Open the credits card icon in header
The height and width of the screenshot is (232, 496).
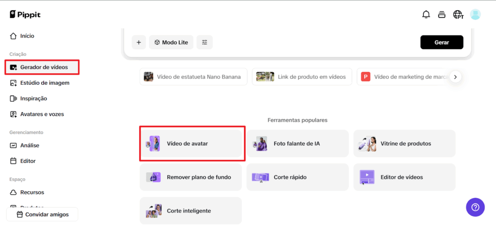(x=441, y=15)
